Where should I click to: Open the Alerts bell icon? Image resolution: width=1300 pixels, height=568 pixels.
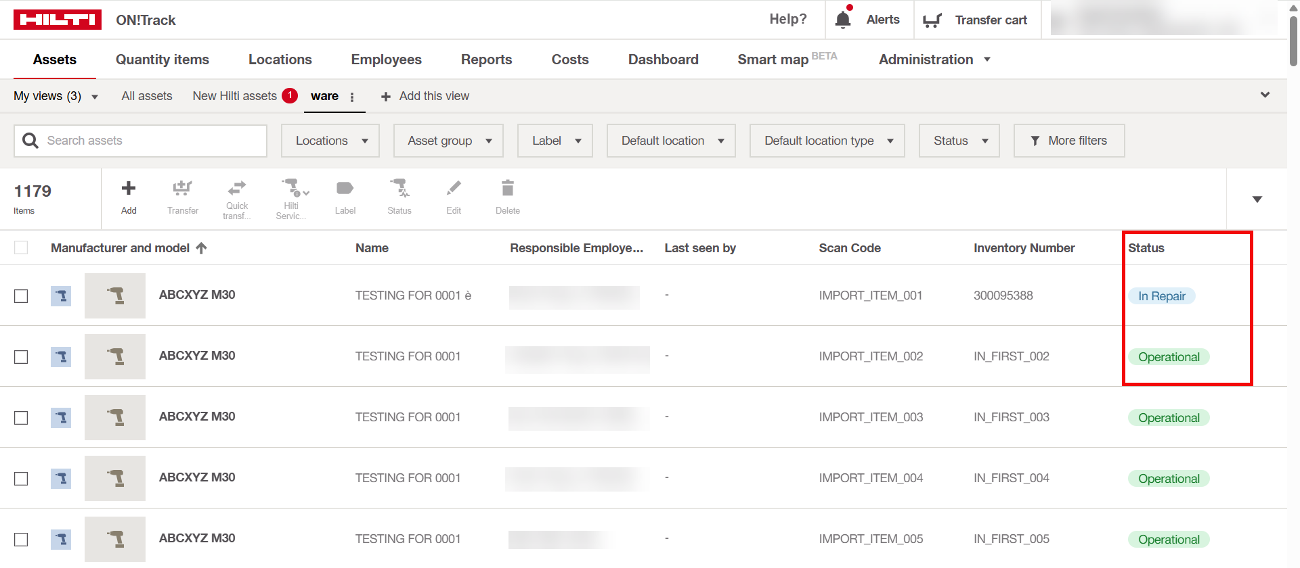(x=843, y=20)
